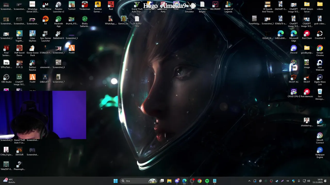
Task: Select the Timberman desktop icon
Action: (85, 6)
